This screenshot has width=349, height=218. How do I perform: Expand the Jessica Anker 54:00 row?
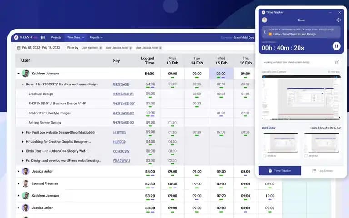coord(19,171)
